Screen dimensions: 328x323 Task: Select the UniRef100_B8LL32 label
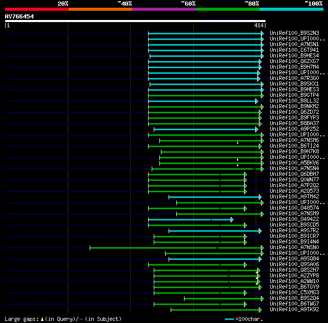click(x=294, y=101)
